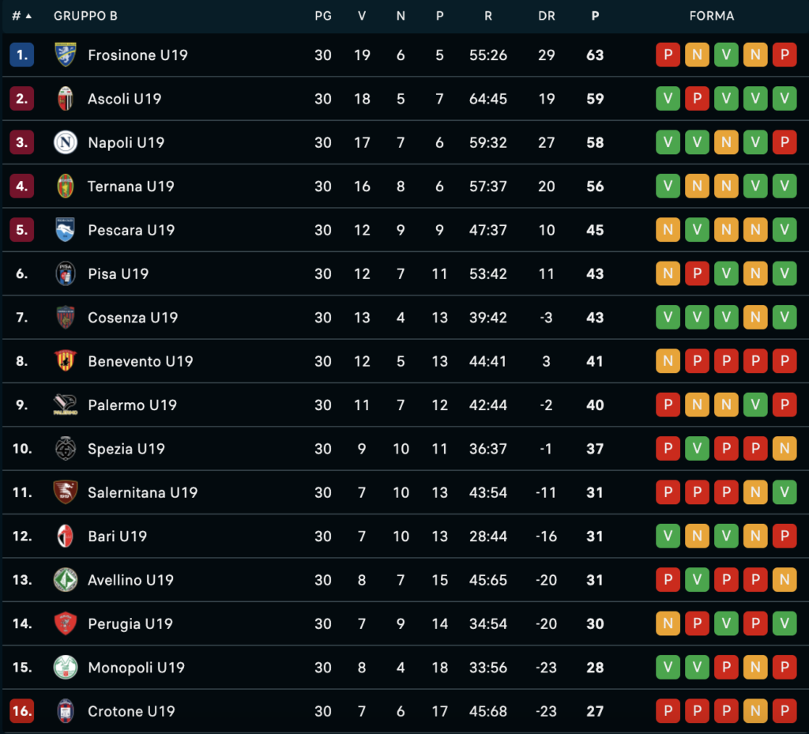This screenshot has width=809, height=734.
Task: Click the blue 1. position badge
Action: (x=21, y=55)
